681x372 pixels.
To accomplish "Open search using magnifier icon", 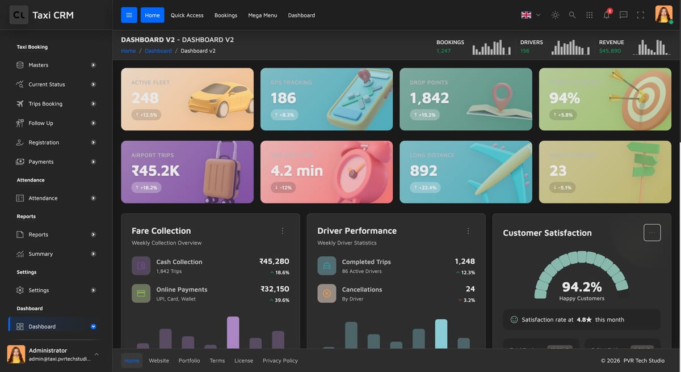I will tap(572, 15).
